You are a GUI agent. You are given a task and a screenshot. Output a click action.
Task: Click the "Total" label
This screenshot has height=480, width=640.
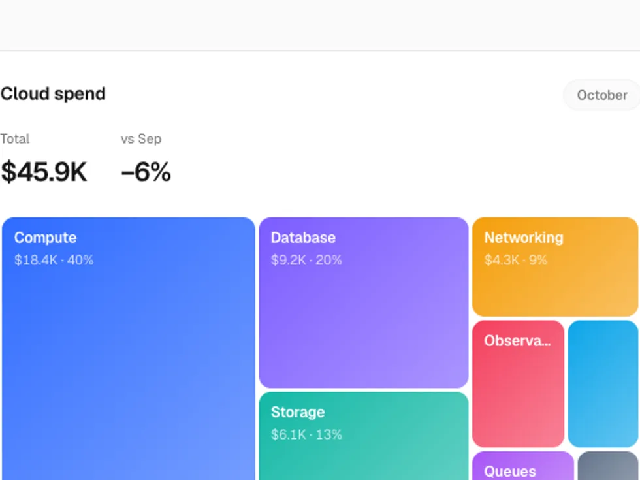(x=14, y=138)
